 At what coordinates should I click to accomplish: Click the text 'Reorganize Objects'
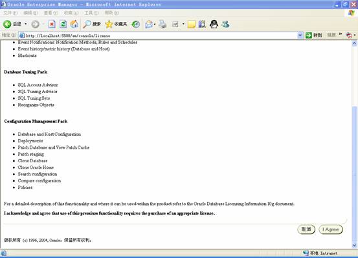pyautogui.click(x=36, y=105)
